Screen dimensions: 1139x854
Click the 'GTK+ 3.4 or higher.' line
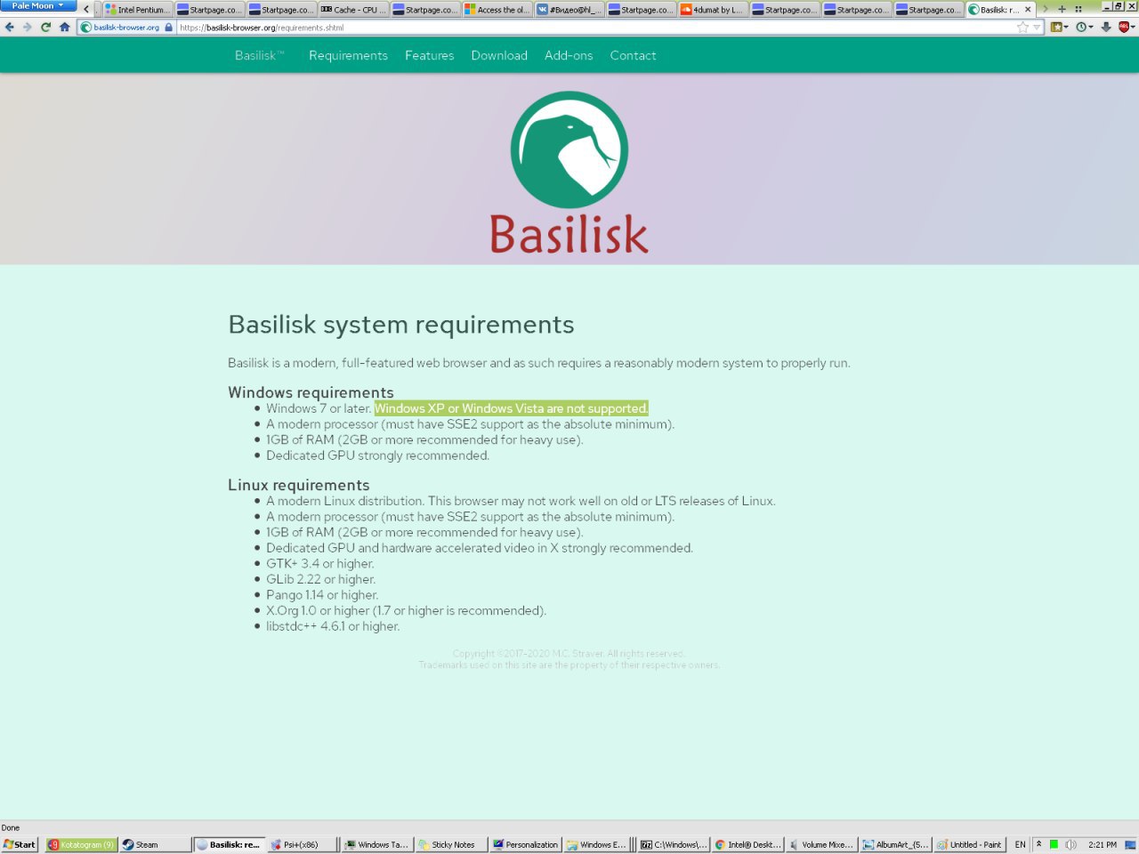coord(320,564)
